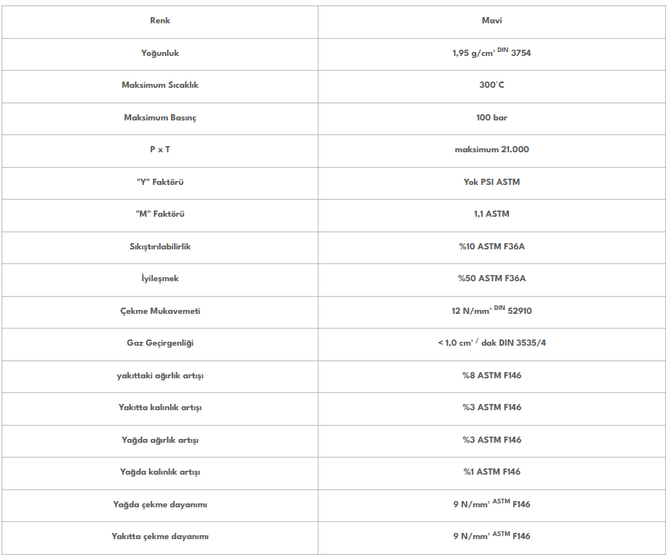Click the "Maksimum Basınç" label
Viewport: 669px width, 557px height.
tap(160, 118)
